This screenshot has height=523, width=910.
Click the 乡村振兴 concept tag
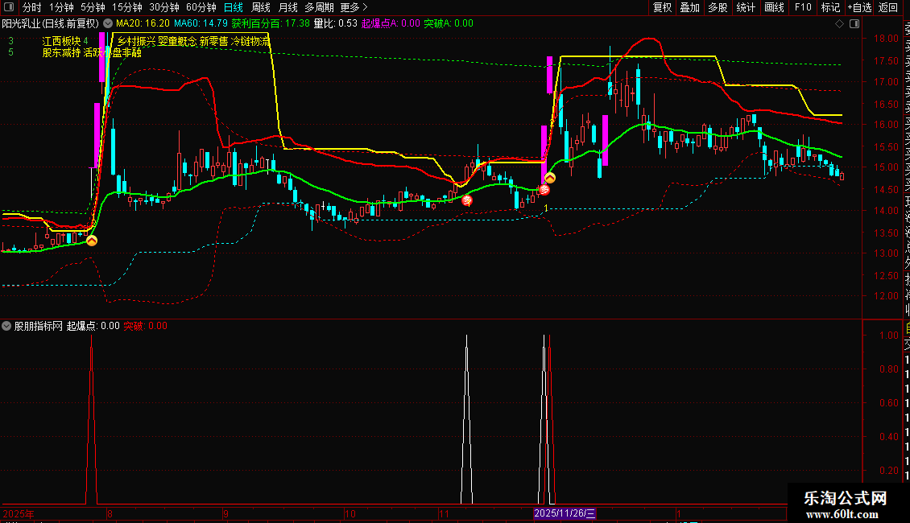(x=136, y=41)
